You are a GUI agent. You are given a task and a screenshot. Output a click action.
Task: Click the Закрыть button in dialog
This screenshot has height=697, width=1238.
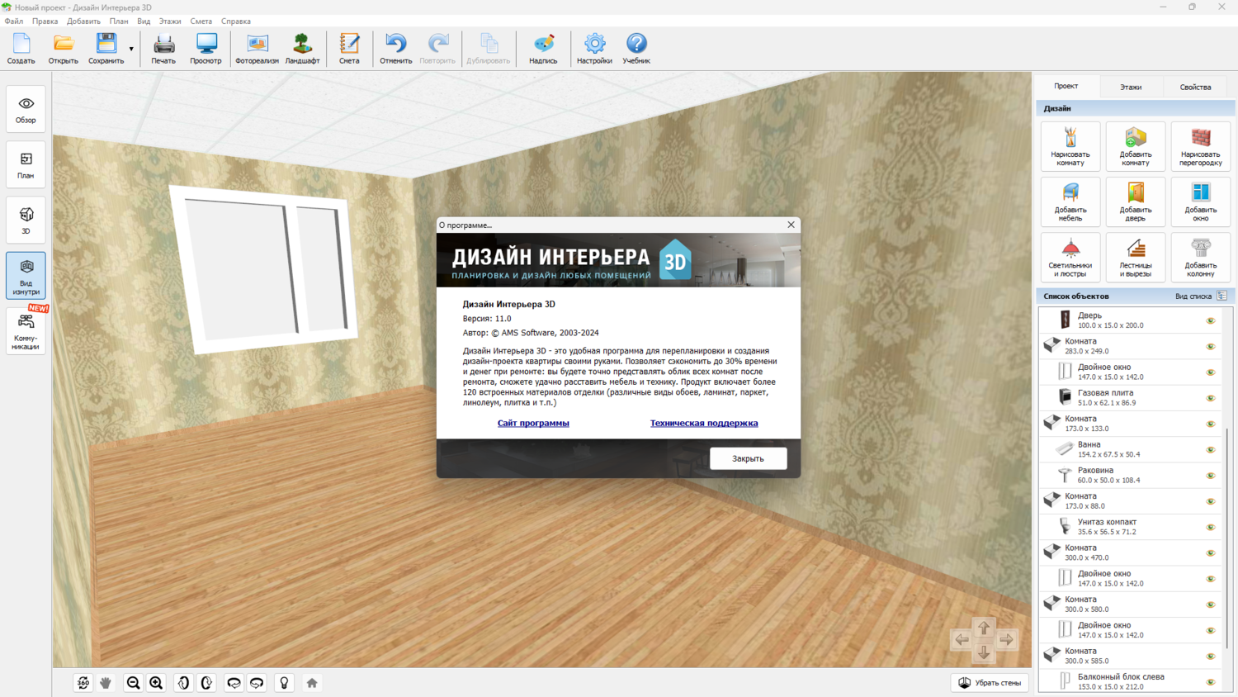(748, 458)
